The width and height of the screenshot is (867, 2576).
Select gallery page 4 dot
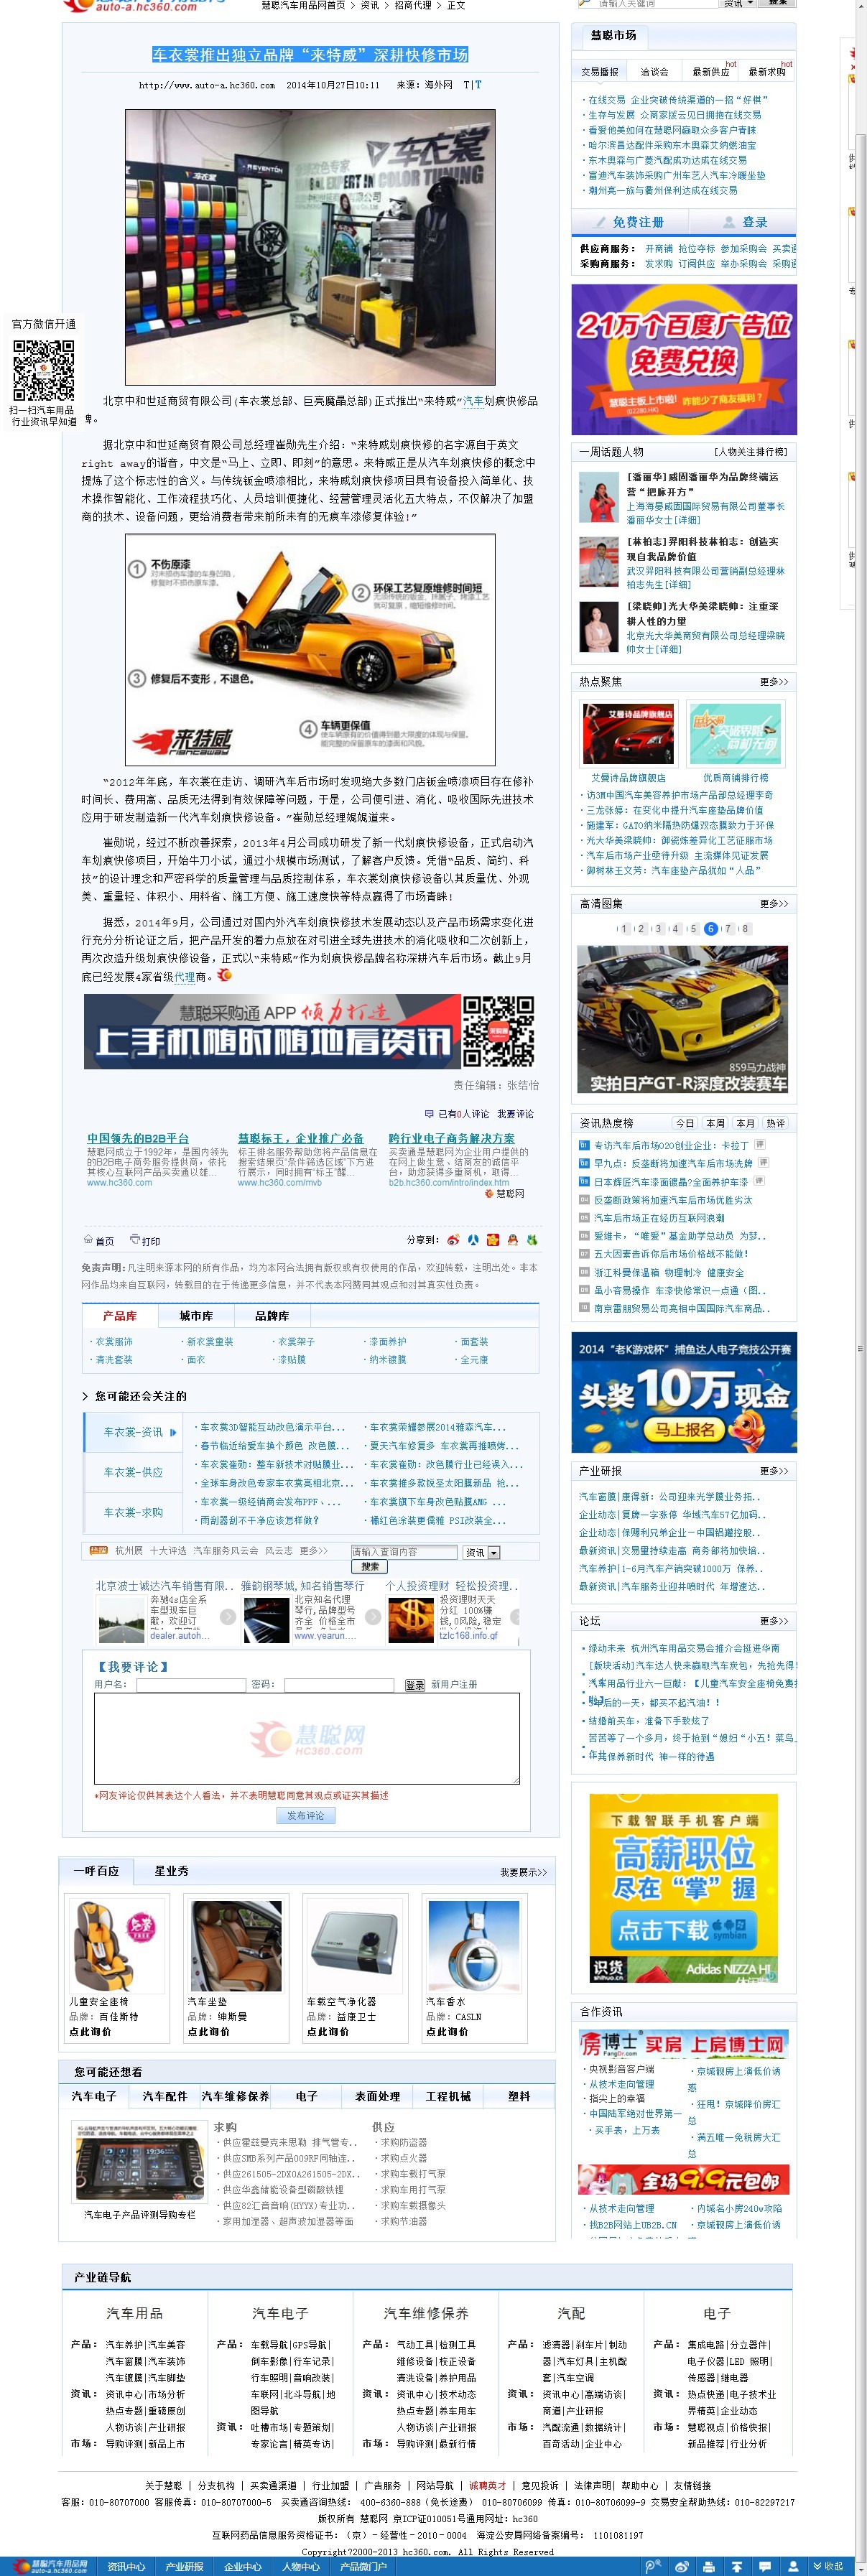pyautogui.click(x=676, y=928)
